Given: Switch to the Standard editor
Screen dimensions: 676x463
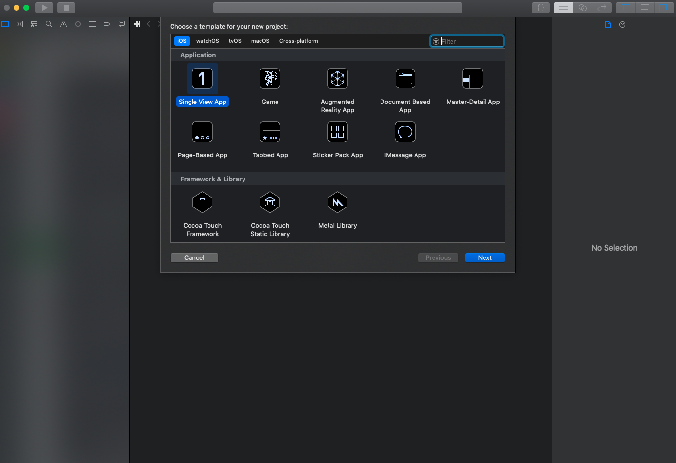Looking at the screenshot, I should pos(563,8).
